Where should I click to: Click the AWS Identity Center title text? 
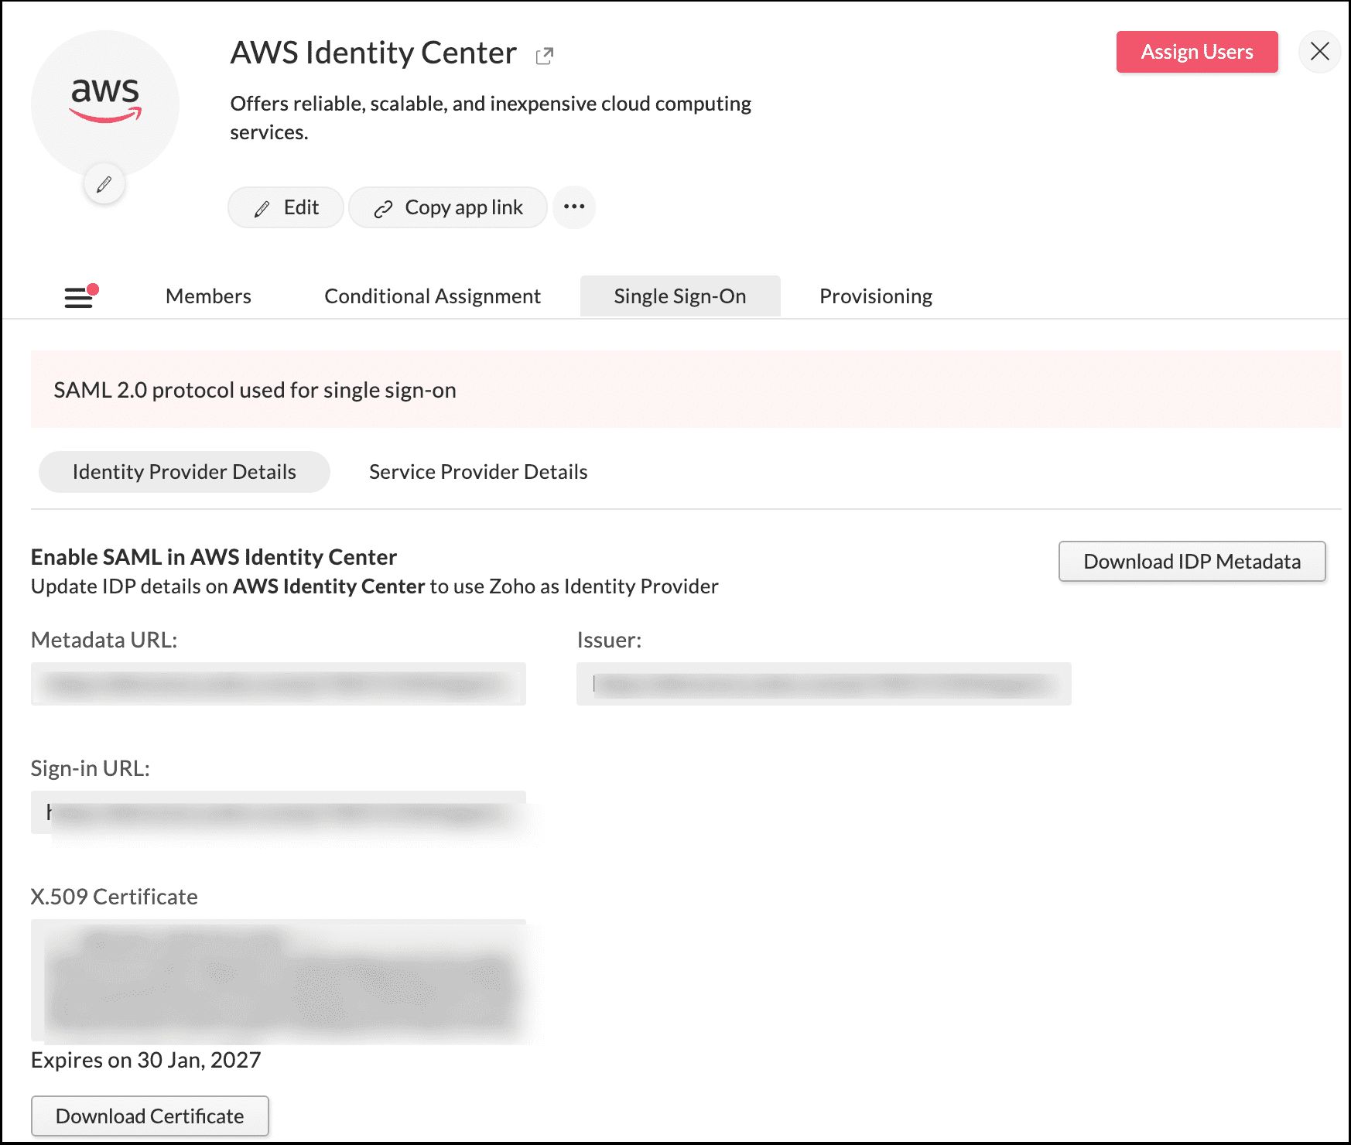tap(373, 53)
